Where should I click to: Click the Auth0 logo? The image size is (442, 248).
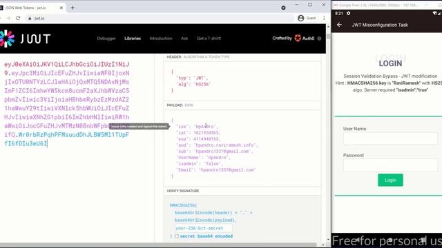pos(305,39)
